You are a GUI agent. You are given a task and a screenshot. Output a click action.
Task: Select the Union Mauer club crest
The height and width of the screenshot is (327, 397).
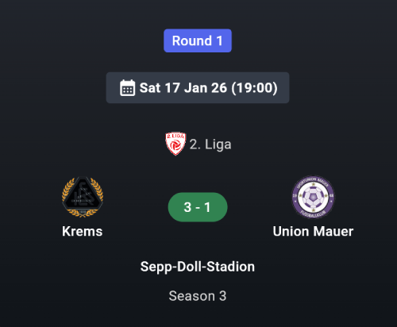click(313, 197)
